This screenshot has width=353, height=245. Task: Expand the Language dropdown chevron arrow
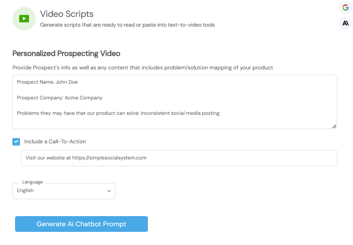tap(109, 191)
